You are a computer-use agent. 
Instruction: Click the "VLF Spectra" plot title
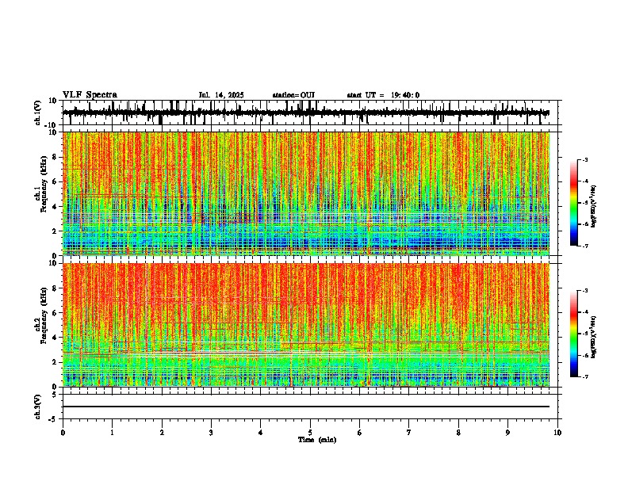coord(90,95)
